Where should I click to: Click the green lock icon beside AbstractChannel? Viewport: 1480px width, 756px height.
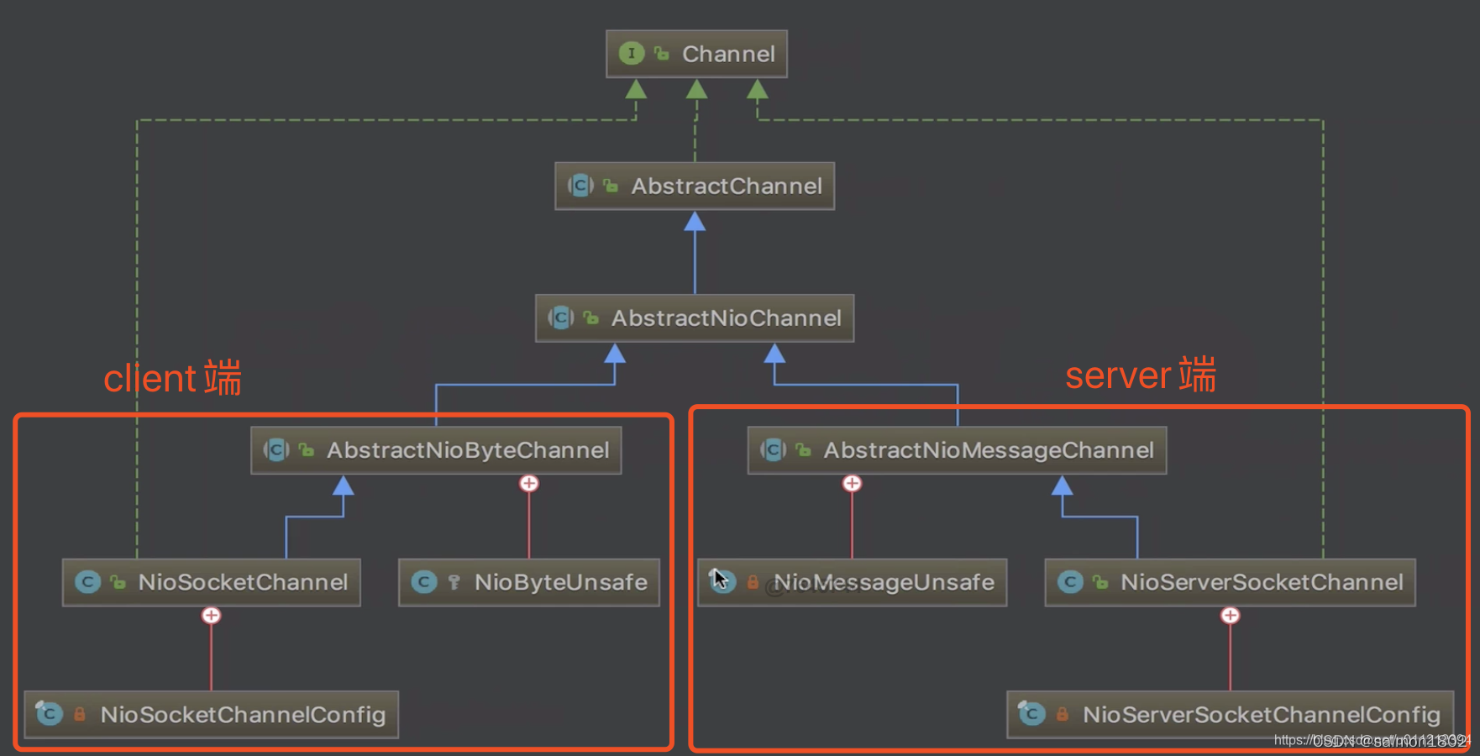[611, 186]
